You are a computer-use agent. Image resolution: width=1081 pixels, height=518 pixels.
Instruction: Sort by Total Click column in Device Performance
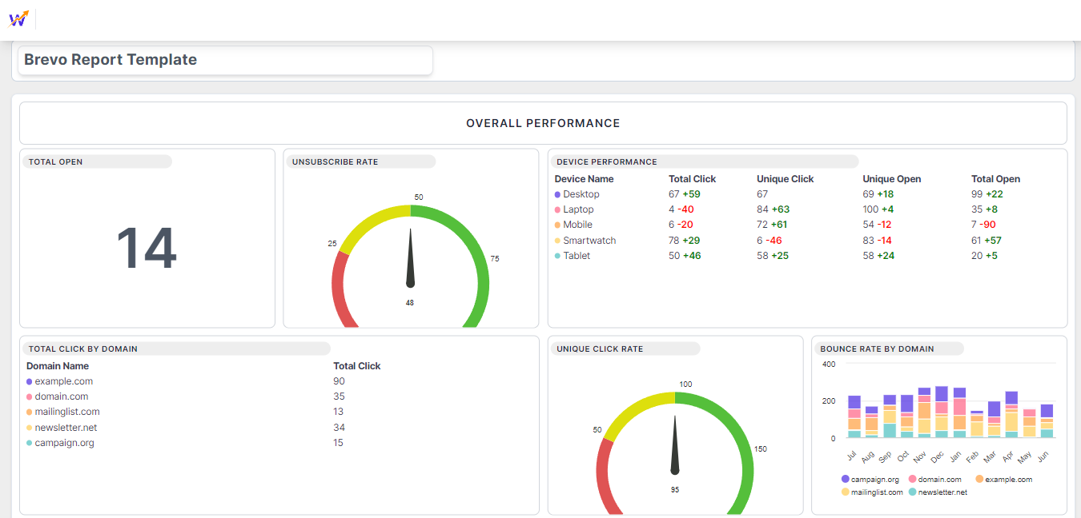point(692,179)
